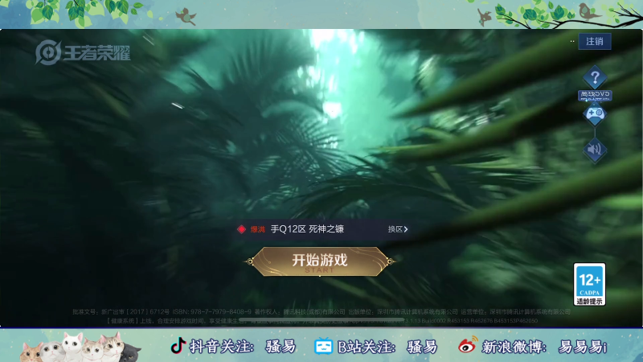Toggle the speaker sound icon
This screenshot has height=362, width=643.
pos(595,150)
